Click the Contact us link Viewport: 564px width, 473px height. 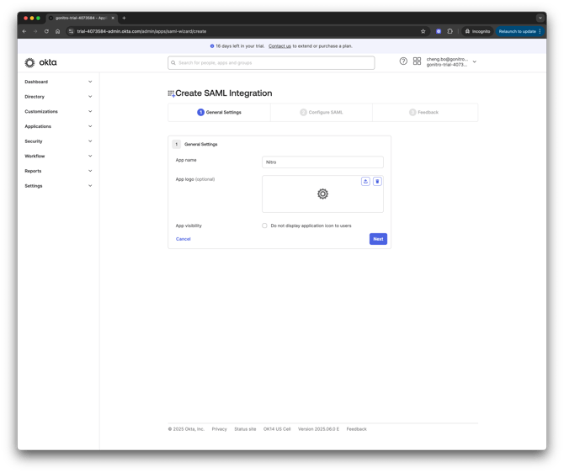click(x=279, y=46)
